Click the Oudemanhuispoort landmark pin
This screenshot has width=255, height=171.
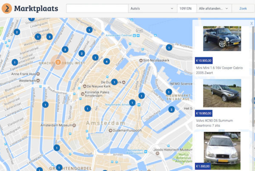110,130
